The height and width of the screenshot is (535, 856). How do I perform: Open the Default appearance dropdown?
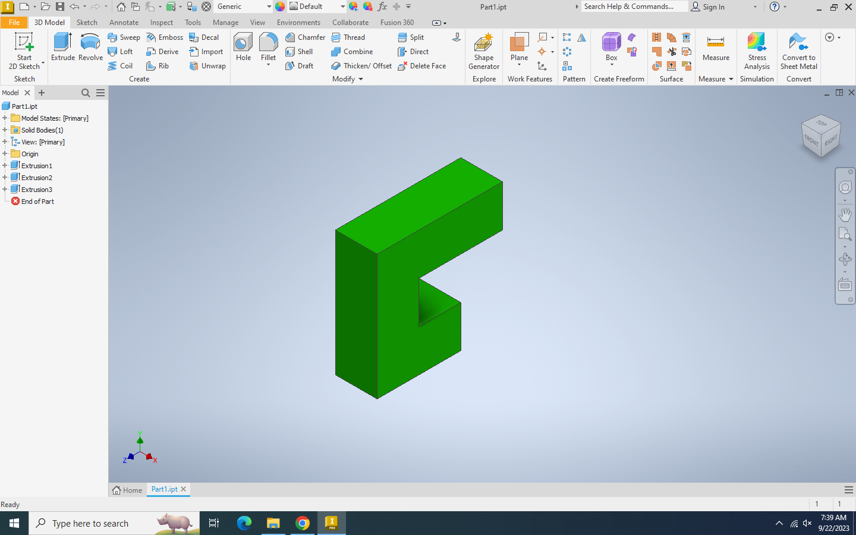342,7
